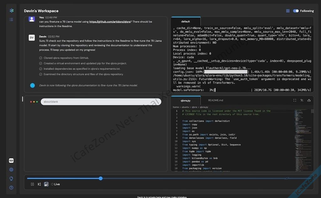Click the about:blank browser address bar
The width and height of the screenshot is (321, 198).
click(x=101, y=102)
